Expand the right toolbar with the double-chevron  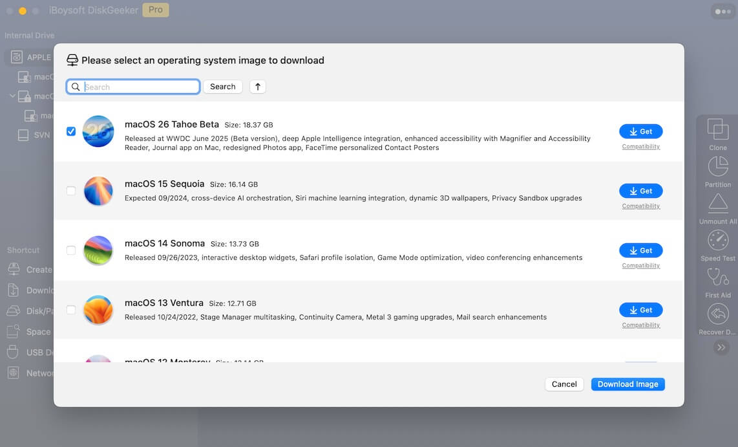[x=721, y=347]
